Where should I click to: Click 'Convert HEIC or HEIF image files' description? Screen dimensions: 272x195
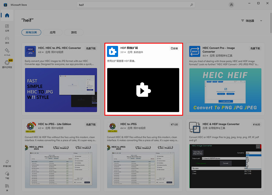pyautogui.click(x=224, y=139)
